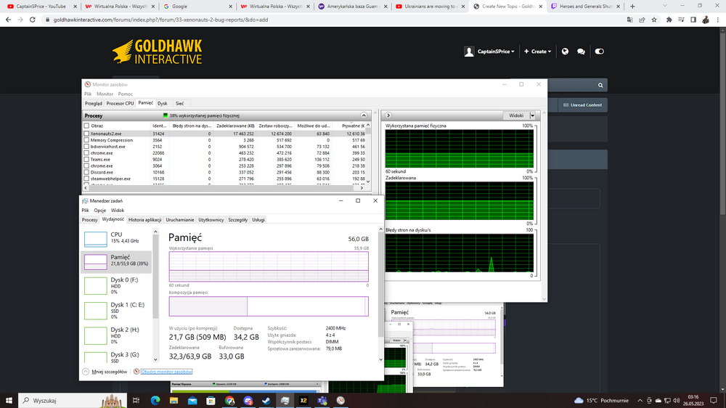726x408 pixels.
Task: Click the process list horizontal scrollbar
Action: coord(222,188)
